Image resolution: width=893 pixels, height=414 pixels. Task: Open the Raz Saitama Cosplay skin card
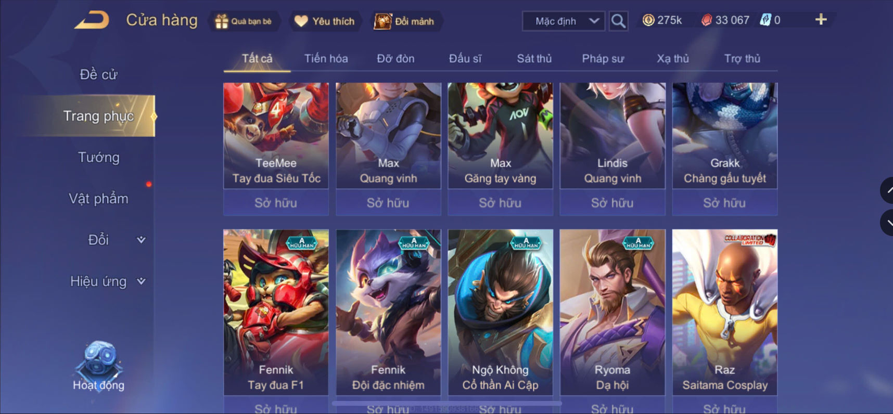coord(725,312)
